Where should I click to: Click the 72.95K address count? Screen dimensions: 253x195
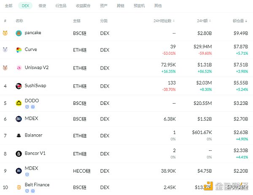click(168, 64)
